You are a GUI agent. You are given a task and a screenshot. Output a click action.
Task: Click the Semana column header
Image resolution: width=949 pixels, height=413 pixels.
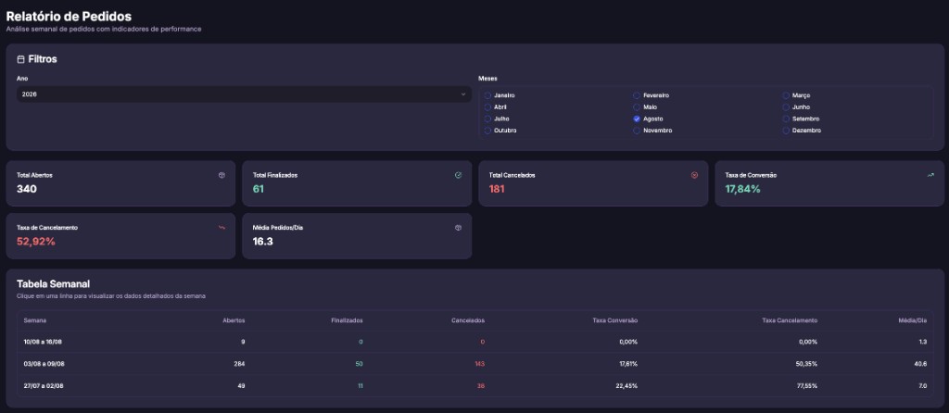(35, 320)
